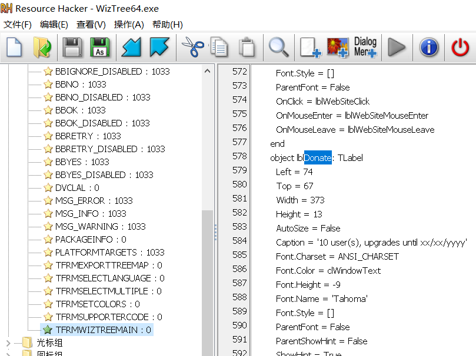Open the 查看(V) menu
The image size is (476, 356).
(x=91, y=25)
